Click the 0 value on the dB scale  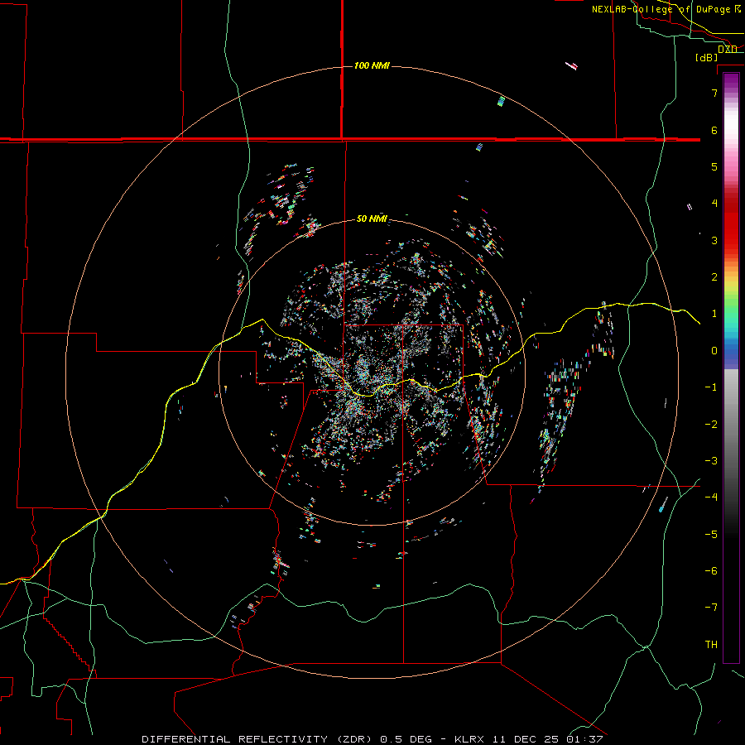tap(714, 351)
